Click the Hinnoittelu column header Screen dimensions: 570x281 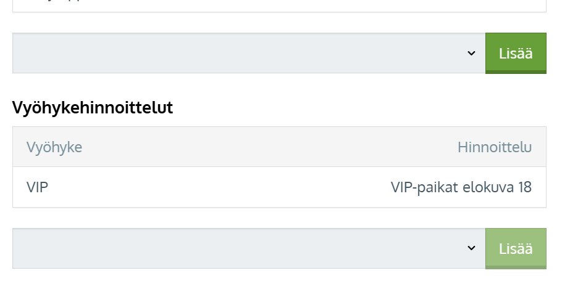pyautogui.click(x=494, y=147)
